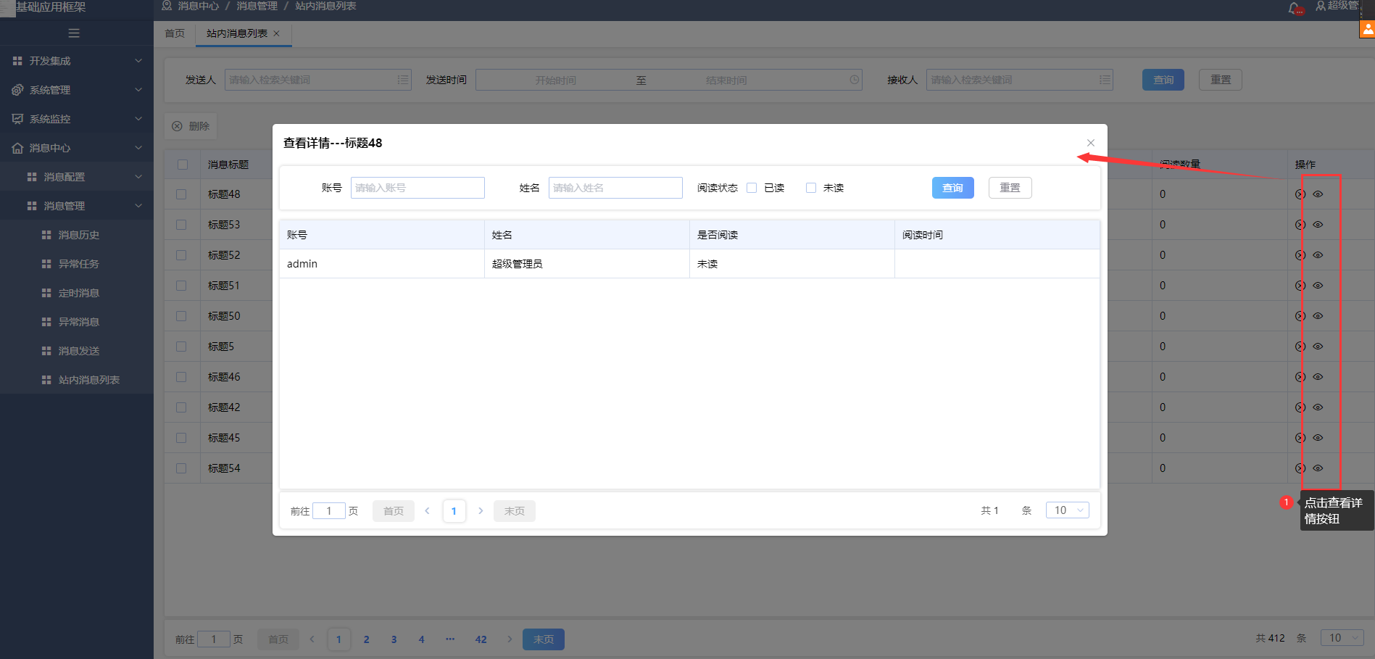Expand 系统管理 menu
The image size is (1375, 659).
click(x=77, y=90)
